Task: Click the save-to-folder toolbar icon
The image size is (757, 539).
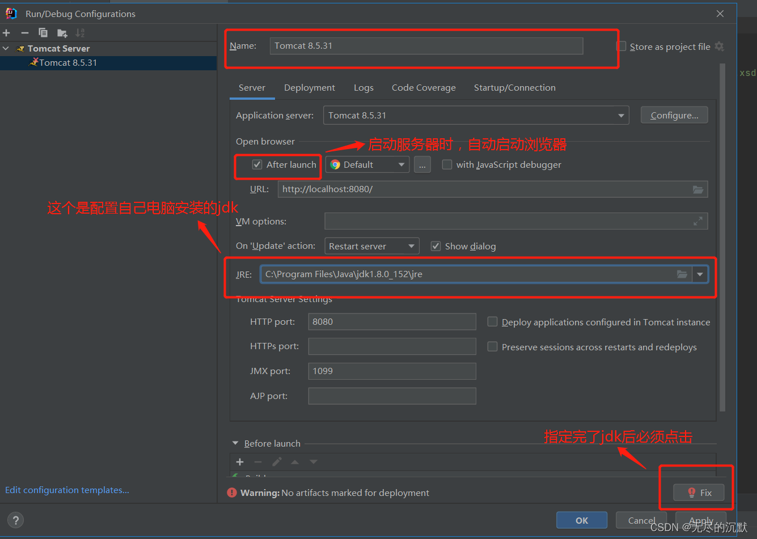Action: (62, 33)
